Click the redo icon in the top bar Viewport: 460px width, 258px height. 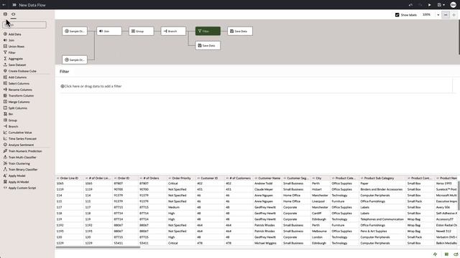point(420,5)
